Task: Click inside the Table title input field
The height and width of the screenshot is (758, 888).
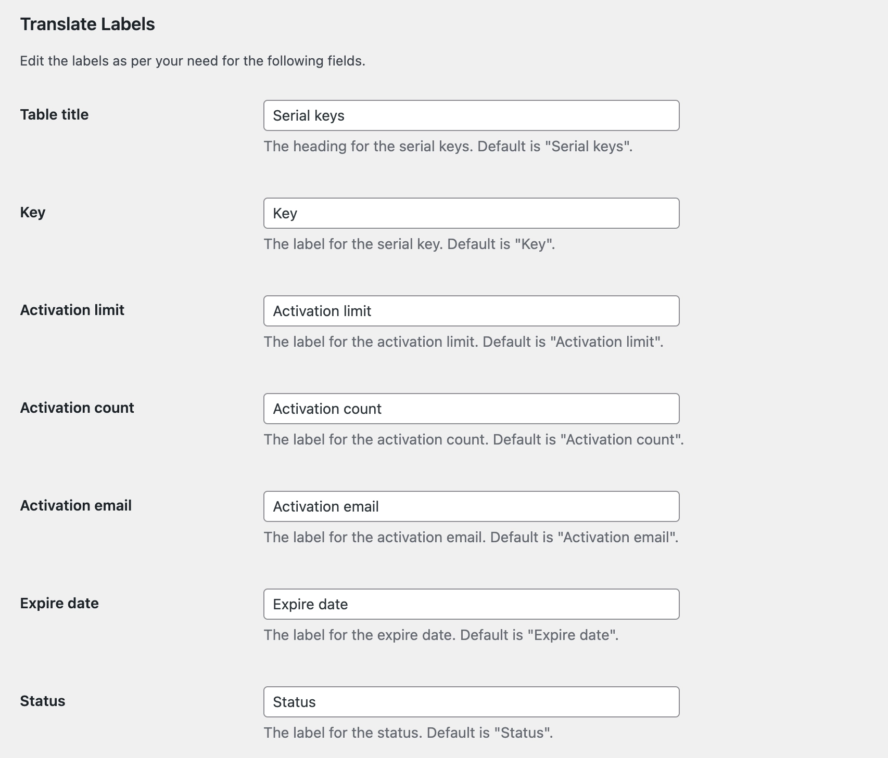Action: tap(471, 115)
